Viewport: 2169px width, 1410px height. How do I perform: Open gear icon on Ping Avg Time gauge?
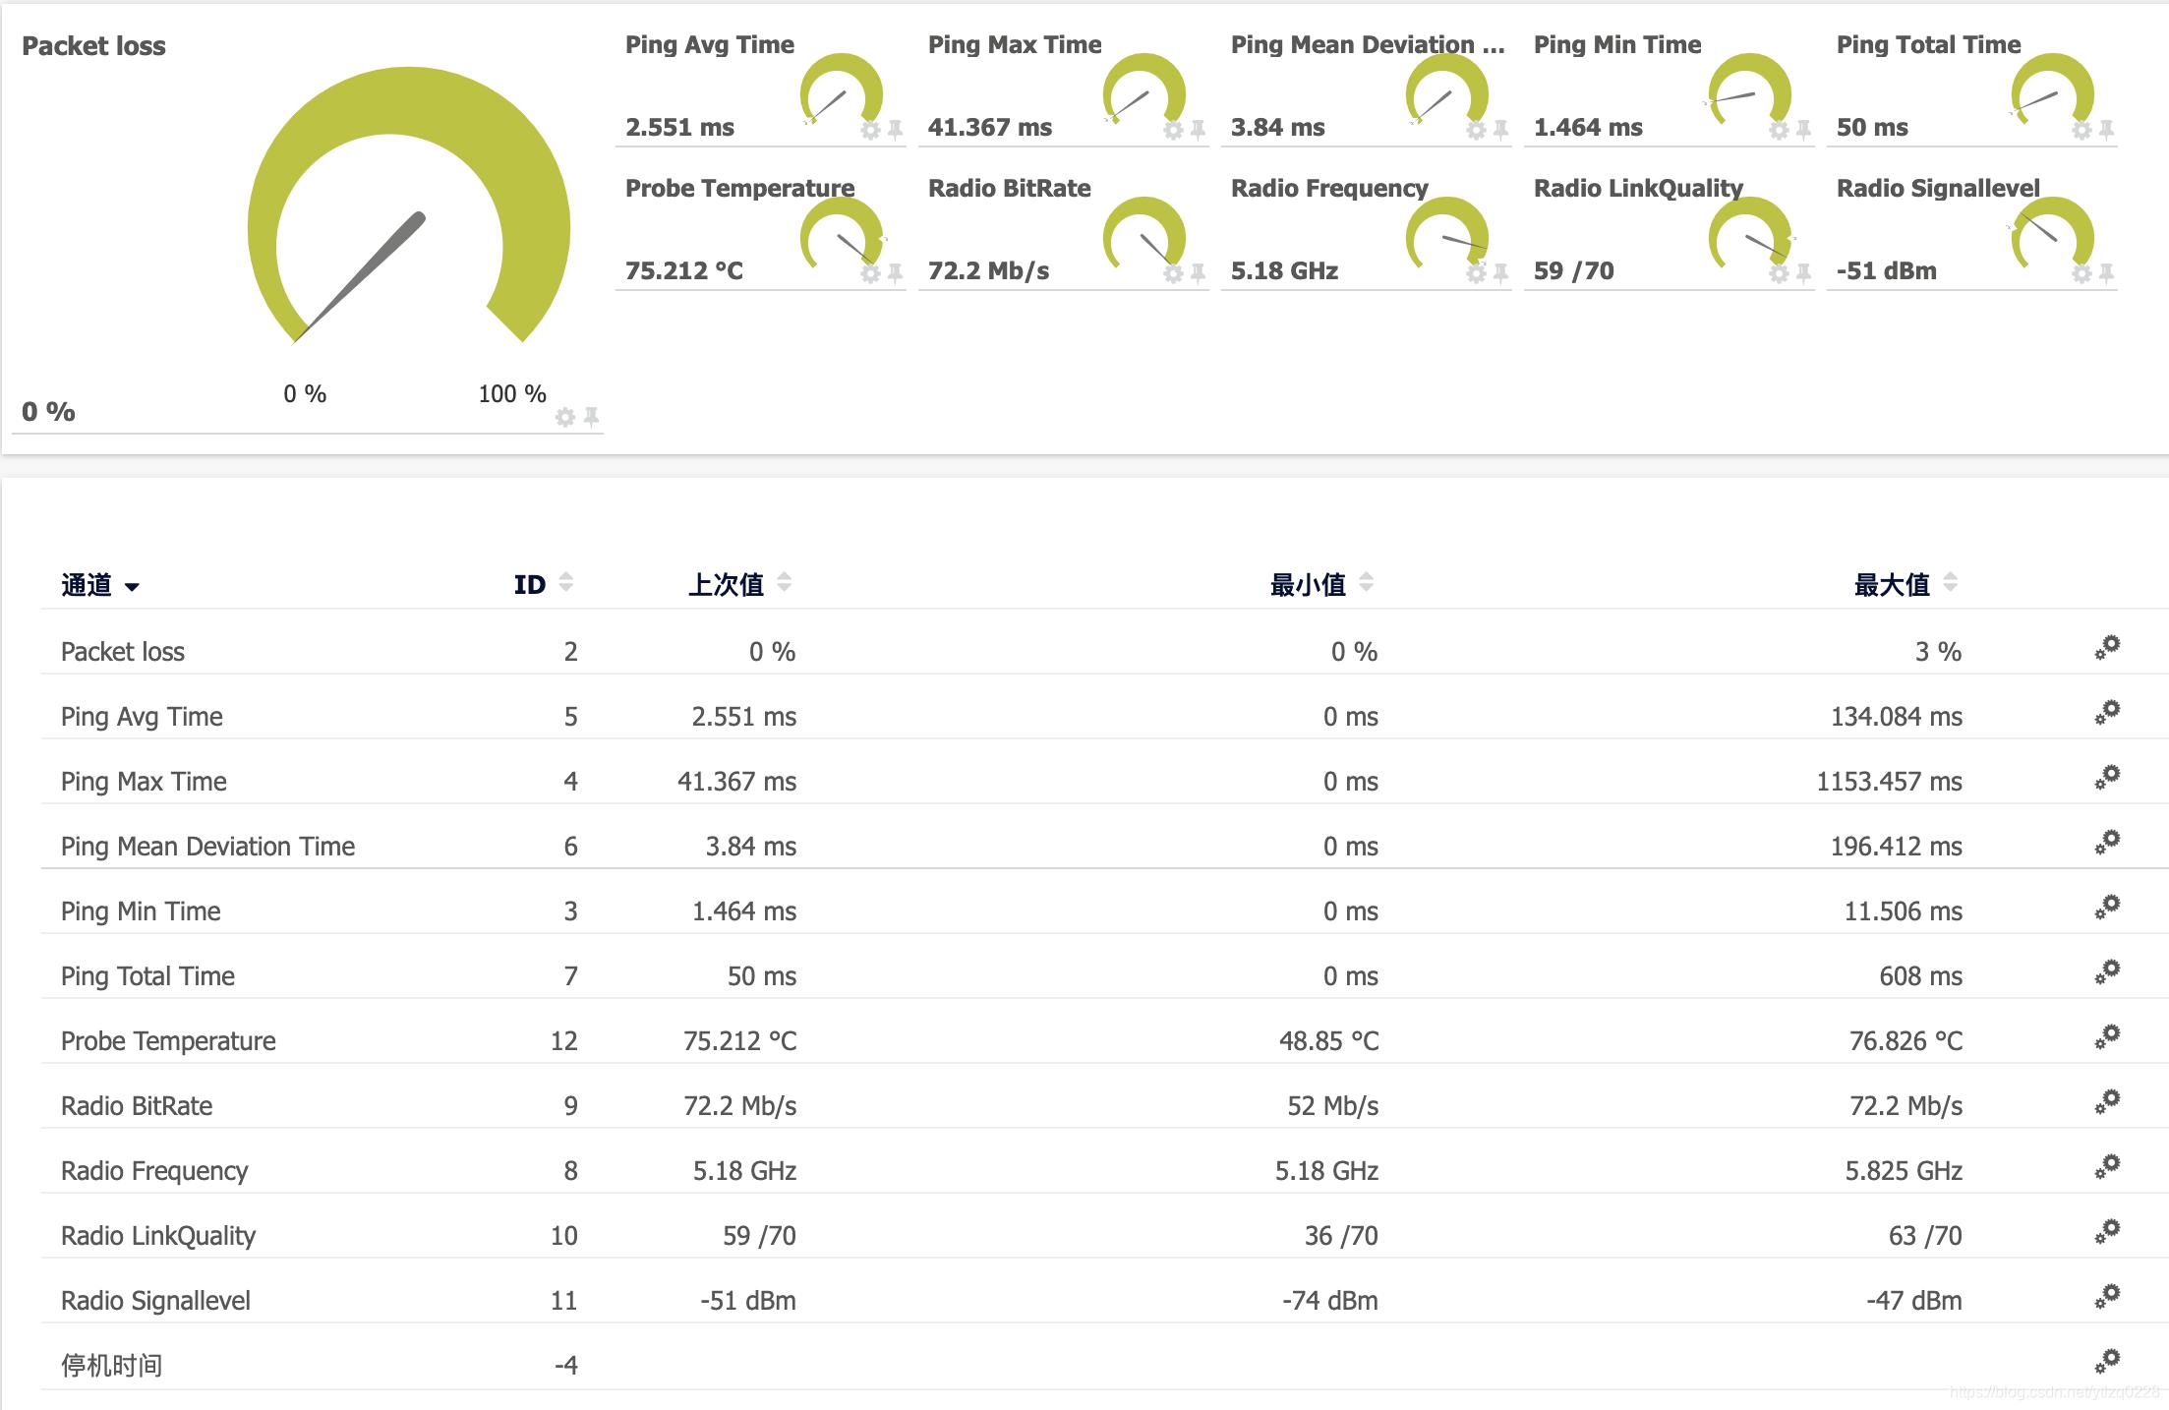(x=870, y=129)
